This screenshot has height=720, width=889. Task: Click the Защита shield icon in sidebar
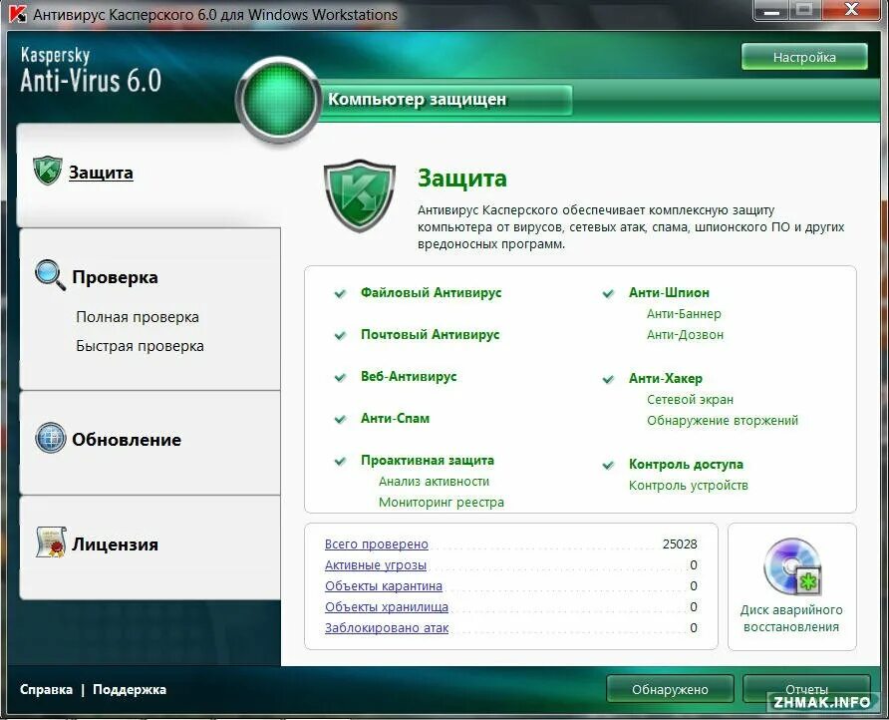point(47,171)
